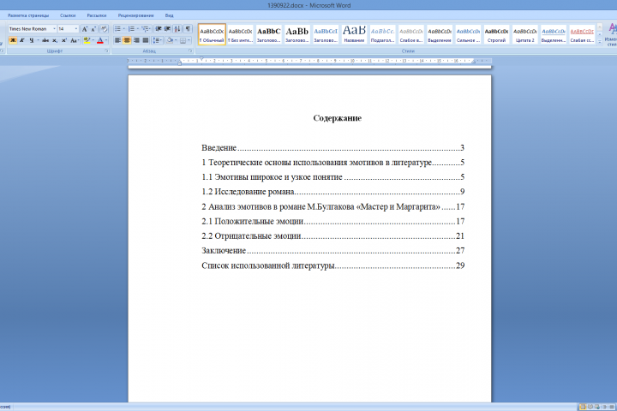Screen dimensions: 617x411
Task: Click the Введение contents line
Action: (332, 148)
